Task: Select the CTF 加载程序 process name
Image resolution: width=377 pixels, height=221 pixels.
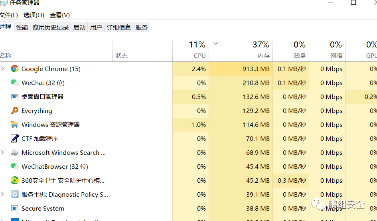Action: click(x=39, y=138)
